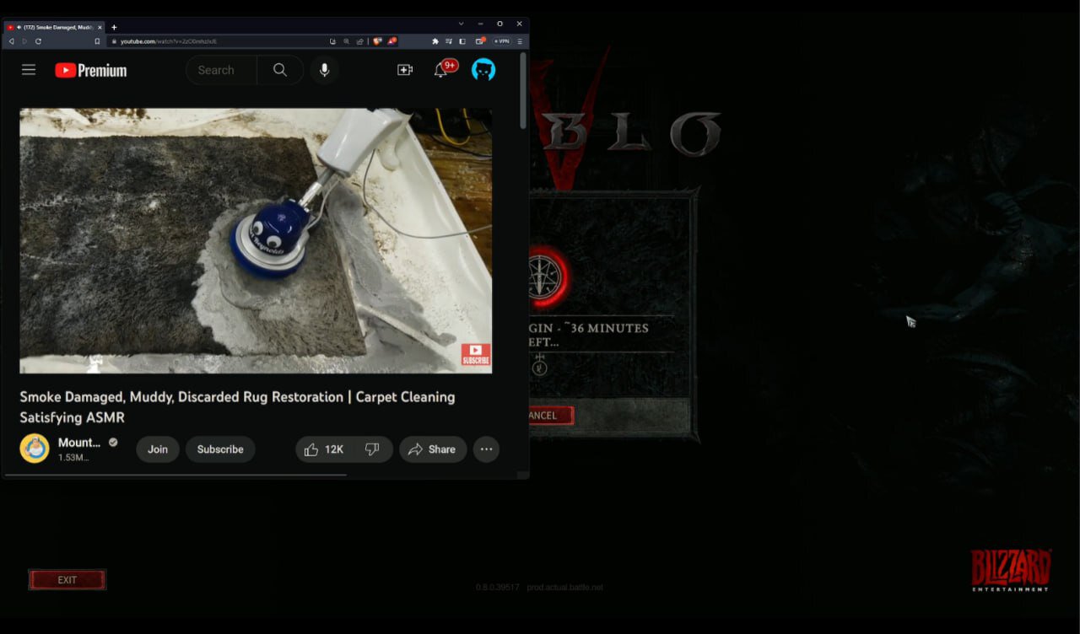Open the account avatar menu
The width and height of the screenshot is (1080, 634).
tap(483, 70)
